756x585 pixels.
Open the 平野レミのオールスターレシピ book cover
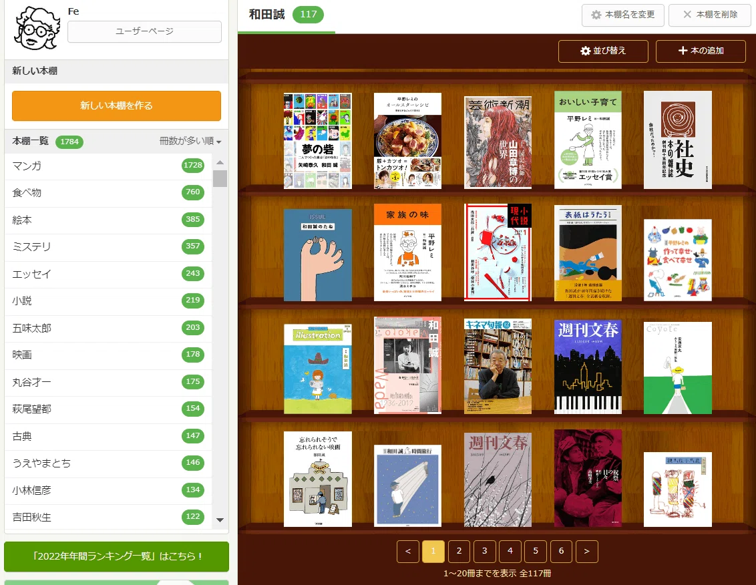pos(407,140)
